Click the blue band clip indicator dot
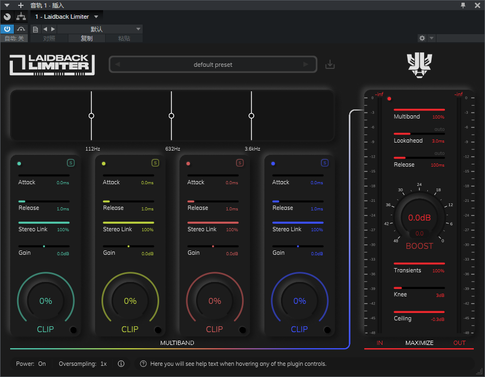The width and height of the screenshot is (485, 377). (x=327, y=329)
